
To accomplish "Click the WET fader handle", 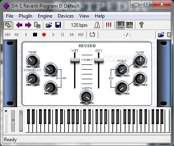I will click(x=75, y=60).
